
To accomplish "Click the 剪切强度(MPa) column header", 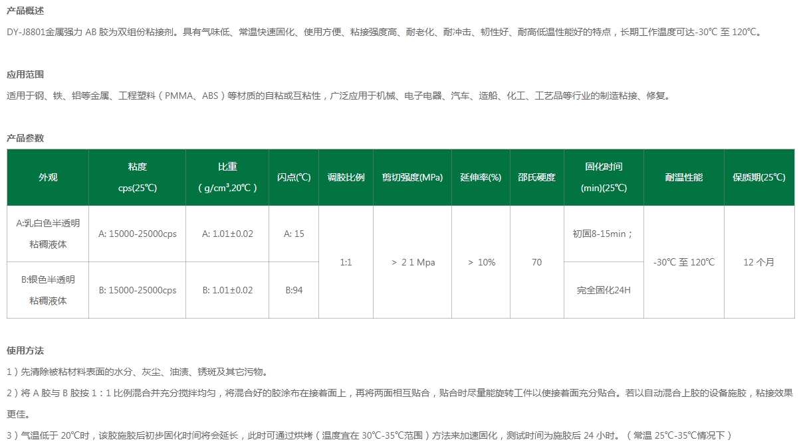I will pyautogui.click(x=412, y=177).
